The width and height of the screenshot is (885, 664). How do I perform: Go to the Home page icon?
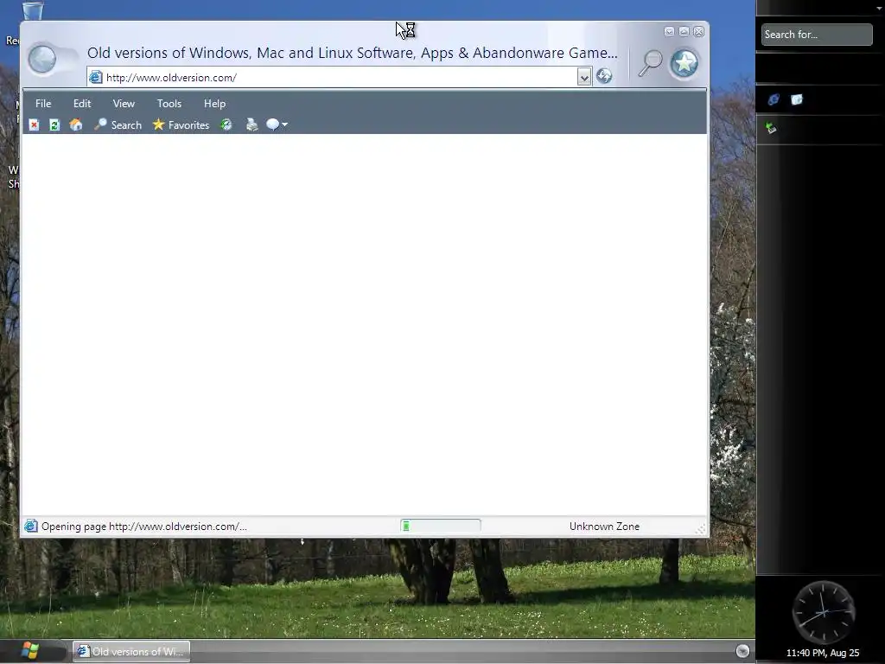(76, 124)
